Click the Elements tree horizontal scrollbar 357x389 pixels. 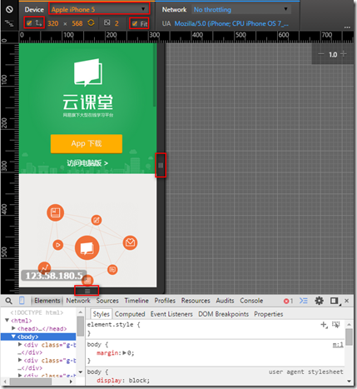coord(31,382)
